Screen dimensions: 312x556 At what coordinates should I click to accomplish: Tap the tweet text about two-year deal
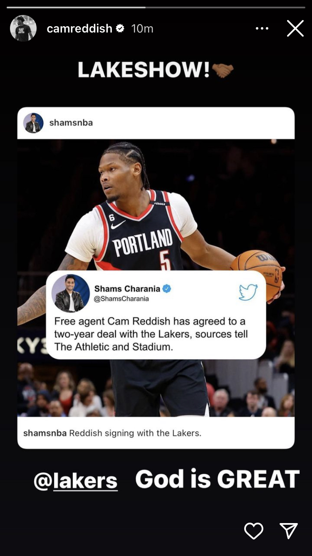[x=151, y=334]
